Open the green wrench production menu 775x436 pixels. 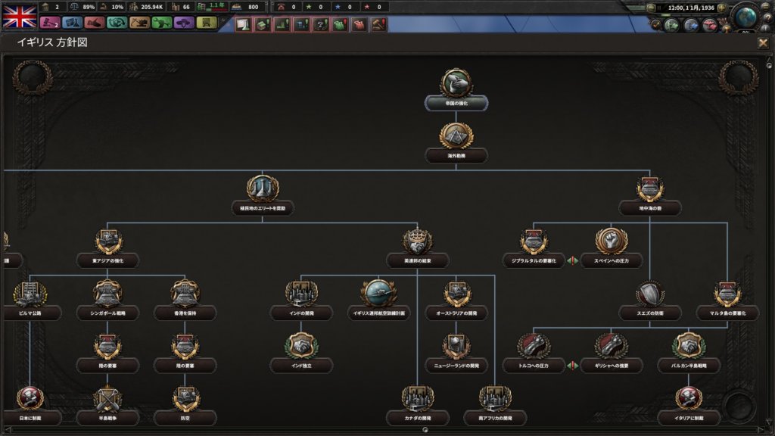(162, 23)
